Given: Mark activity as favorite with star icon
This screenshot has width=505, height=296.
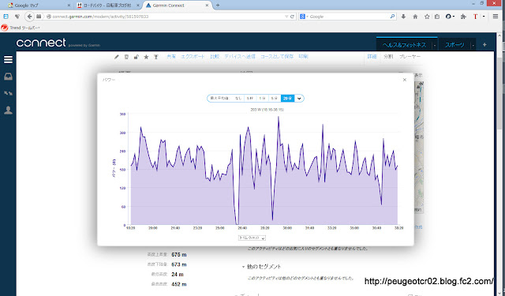Looking at the screenshot, I should pyautogui.click(x=146, y=57).
